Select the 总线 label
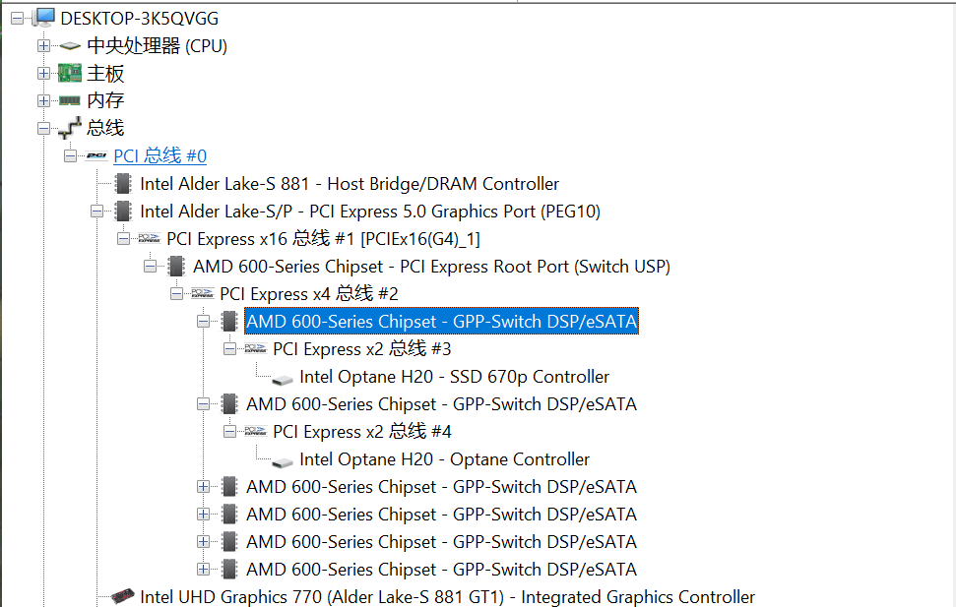This screenshot has height=607, width=956. 105,128
